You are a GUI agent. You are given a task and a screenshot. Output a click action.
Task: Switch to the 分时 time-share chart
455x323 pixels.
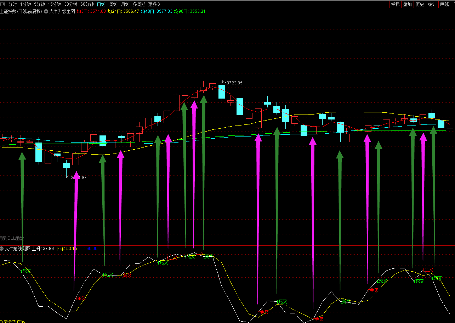(x=12, y=4)
